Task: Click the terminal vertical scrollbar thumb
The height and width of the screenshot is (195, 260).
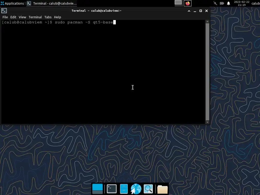Action: (207, 72)
